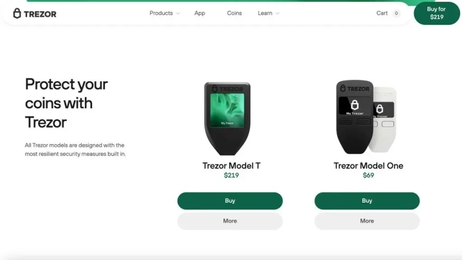
Task: Expand the Learn dropdown chevron
Action: tap(277, 14)
